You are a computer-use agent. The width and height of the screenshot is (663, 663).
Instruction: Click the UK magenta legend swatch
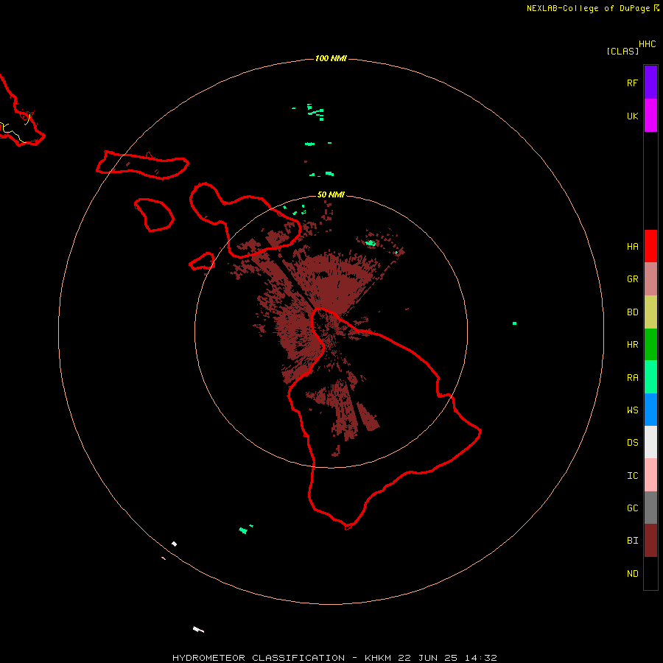click(x=650, y=116)
